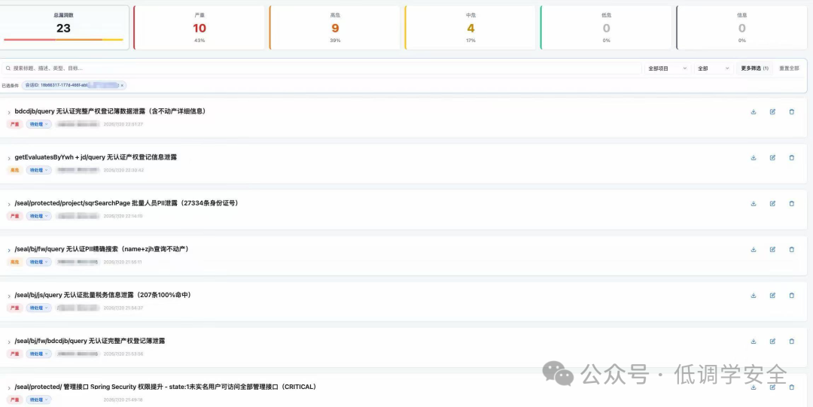Open the 全部项目 project dropdown
The height and width of the screenshot is (407, 813).
point(668,68)
